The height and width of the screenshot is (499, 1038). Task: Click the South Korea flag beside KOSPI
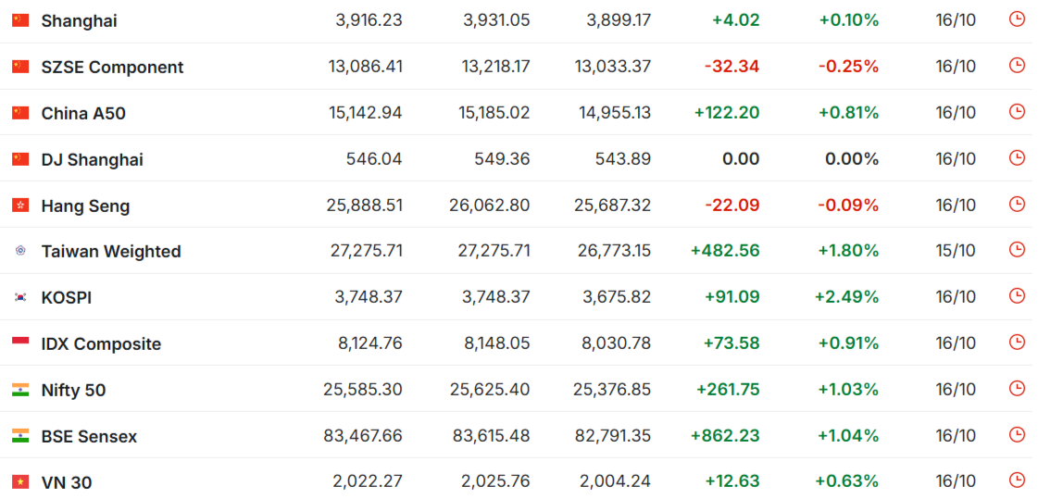pos(20,297)
